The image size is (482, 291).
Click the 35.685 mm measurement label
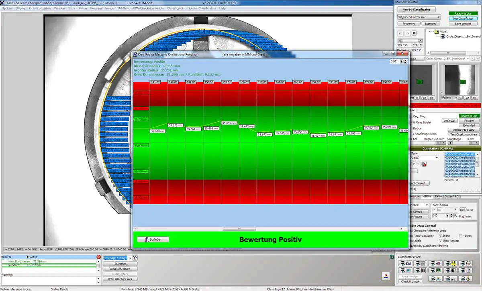[x=229, y=123]
